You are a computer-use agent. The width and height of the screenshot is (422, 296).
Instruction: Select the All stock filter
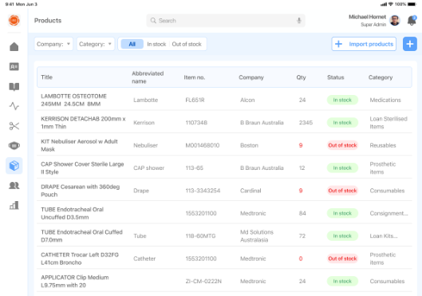132,44
